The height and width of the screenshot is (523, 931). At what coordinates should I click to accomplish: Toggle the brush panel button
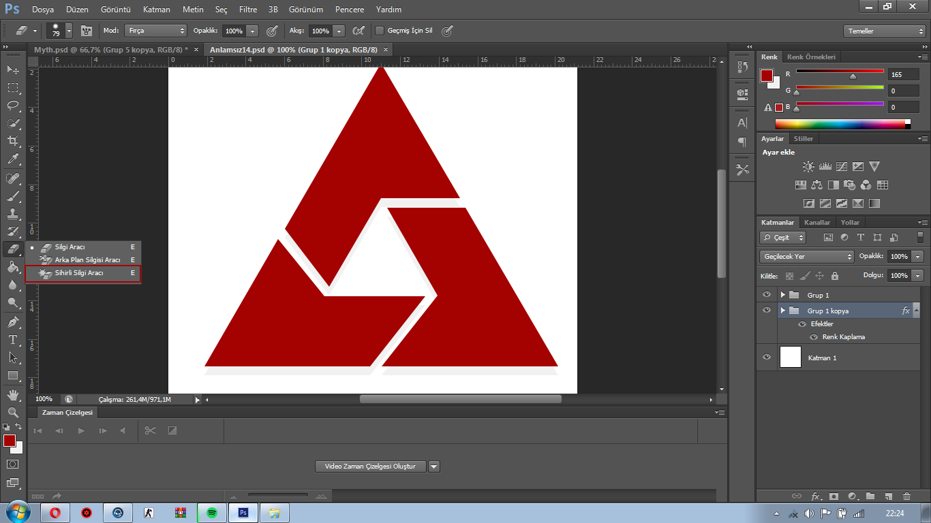pos(87,31)
